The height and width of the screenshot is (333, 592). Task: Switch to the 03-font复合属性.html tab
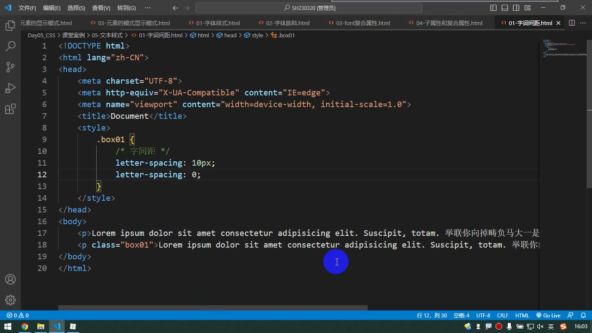[x=359, y=23]
